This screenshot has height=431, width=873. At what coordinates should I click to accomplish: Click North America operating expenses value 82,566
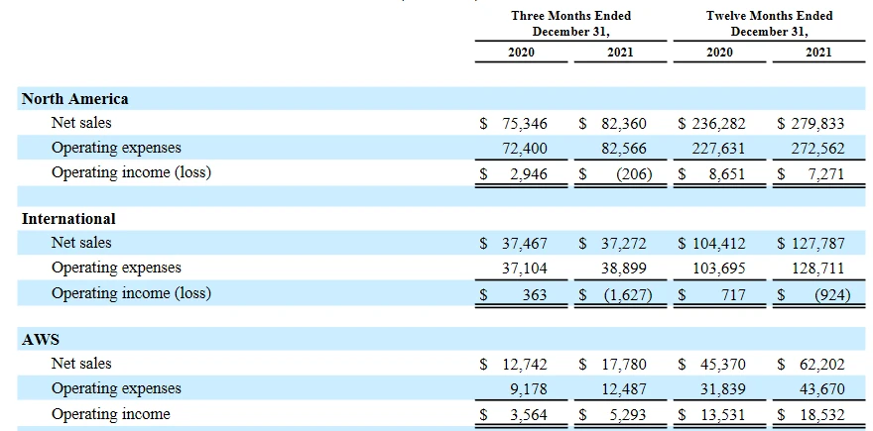pyautogui.click(x=625, y=148)
